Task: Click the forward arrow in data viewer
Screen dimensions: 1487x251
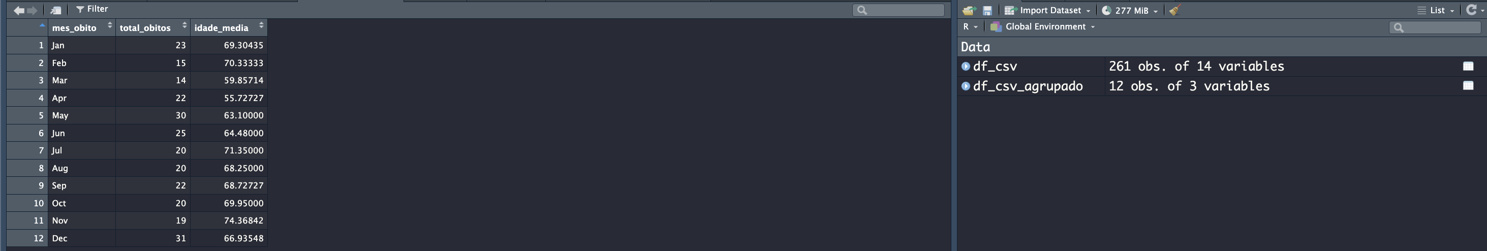Action: click(x=33, y=10)
